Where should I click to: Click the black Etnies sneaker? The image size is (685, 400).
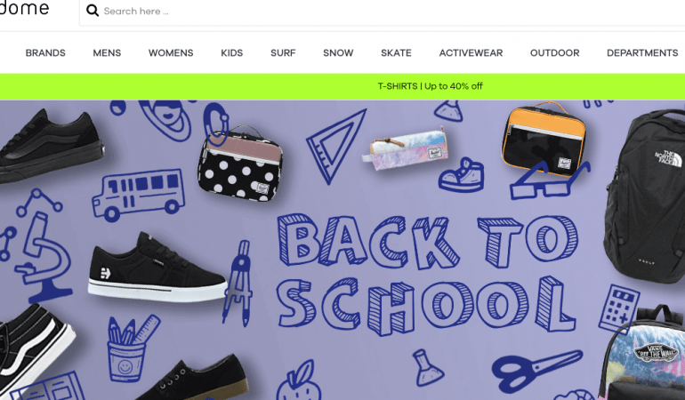click(x=157, y=269)
